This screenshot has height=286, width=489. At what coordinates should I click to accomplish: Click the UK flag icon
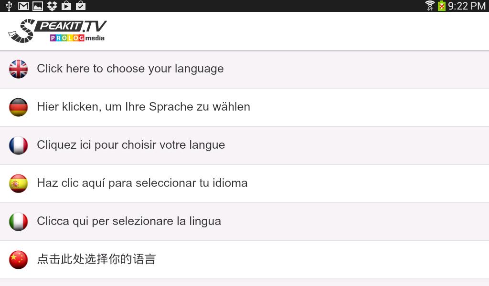point(18,69)
